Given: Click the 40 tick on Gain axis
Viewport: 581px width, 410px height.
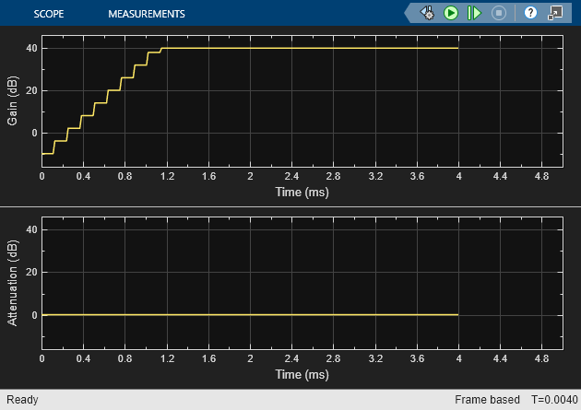Looking at the screenshot, I should [x=31, y=48].
